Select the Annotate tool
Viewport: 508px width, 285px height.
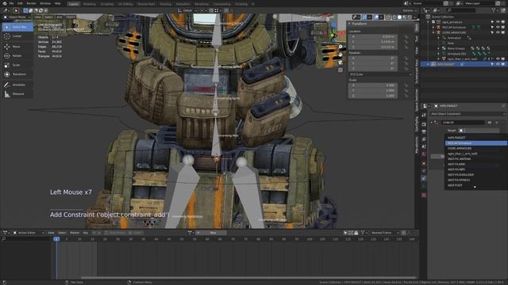17,85
